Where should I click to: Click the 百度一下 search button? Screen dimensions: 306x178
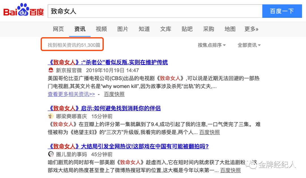[282, 11]
